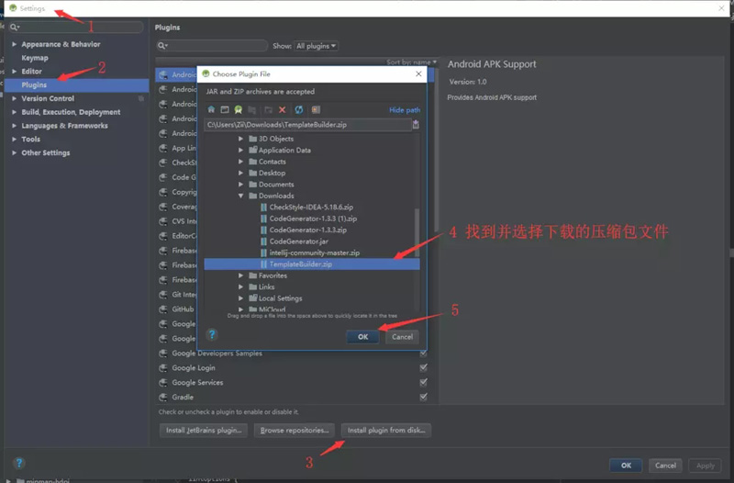Click the Downloads folder icon
Screen dimensions: 734x483
[253, 196]
